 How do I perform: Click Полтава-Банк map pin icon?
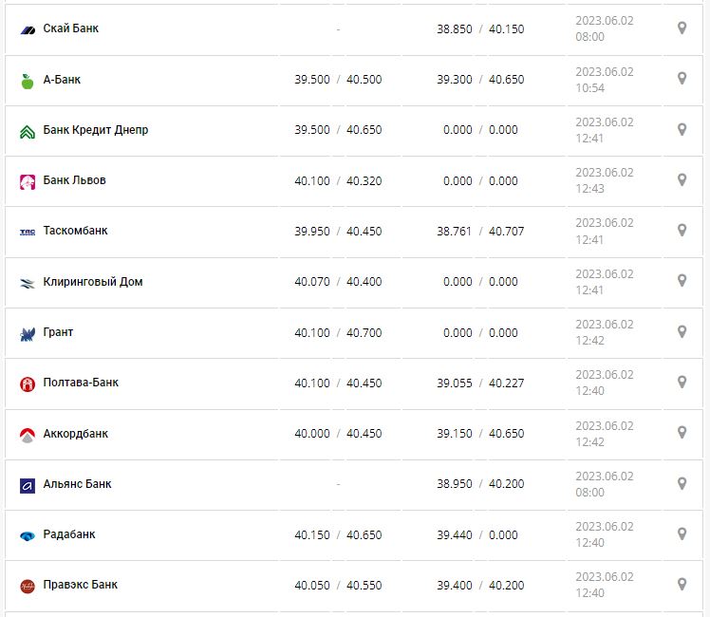click(x=682, y=382)
